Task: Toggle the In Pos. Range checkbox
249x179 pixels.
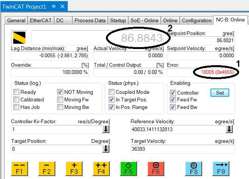Action: click(112, 107)
